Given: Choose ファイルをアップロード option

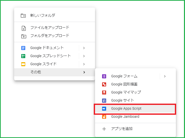Looking at the screenshot, I should 55,28.
